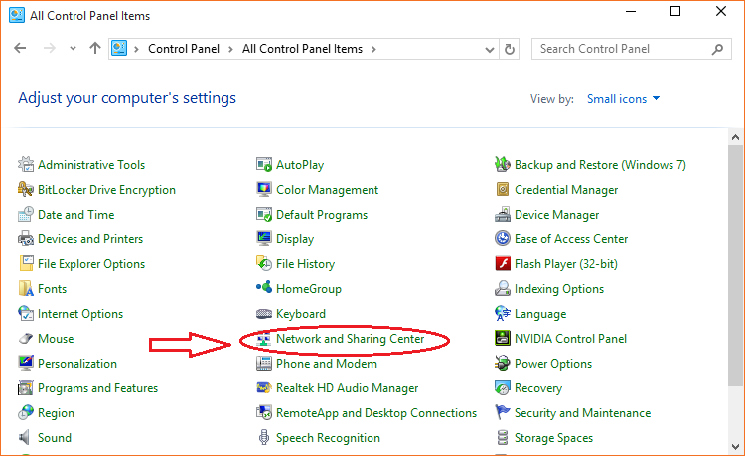Open the Keyboard icon
745x456 pixels.
(x=264, y=314)
